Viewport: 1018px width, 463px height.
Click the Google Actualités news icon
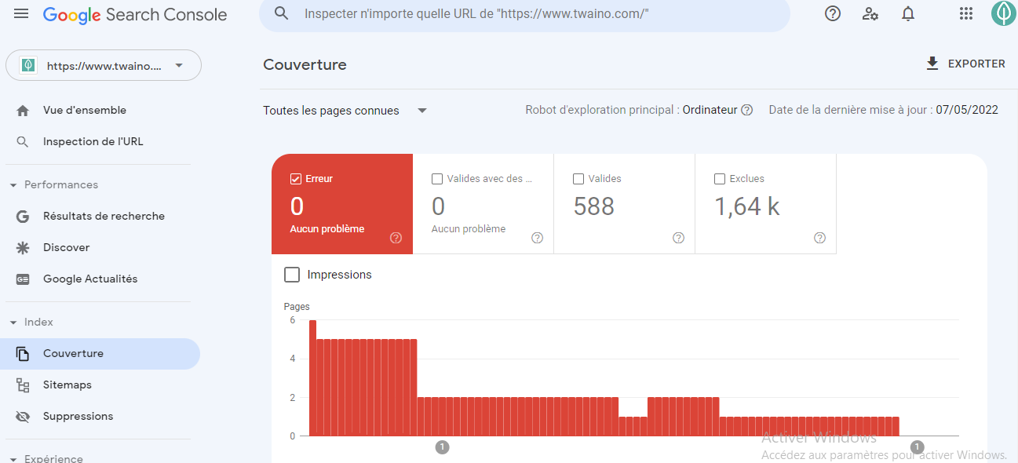pyautogui.click(x=23, y=279)
